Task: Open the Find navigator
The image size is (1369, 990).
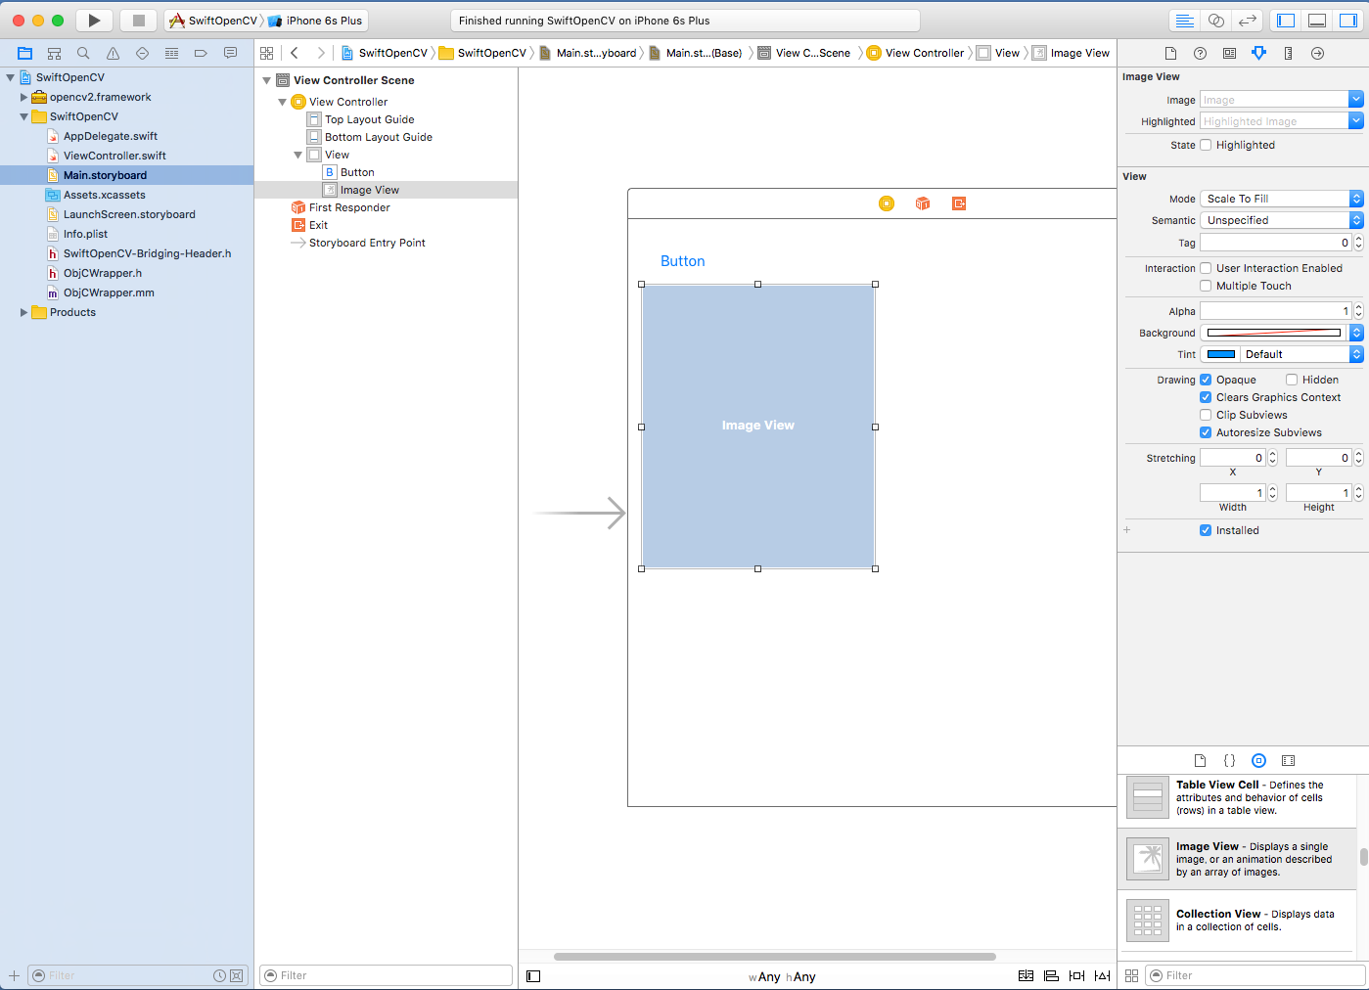Action: point(83,53)
